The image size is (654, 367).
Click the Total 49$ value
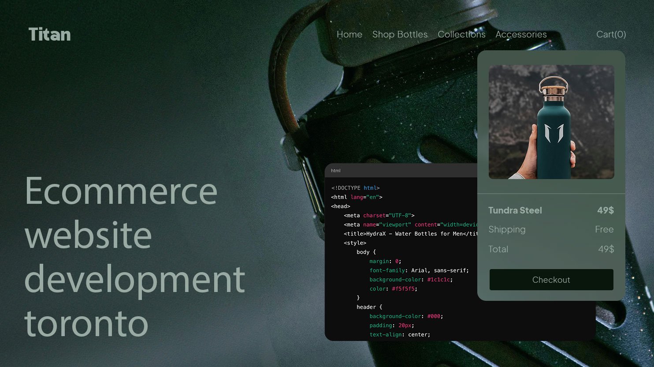pyautogui.click(x=606, y=249)
